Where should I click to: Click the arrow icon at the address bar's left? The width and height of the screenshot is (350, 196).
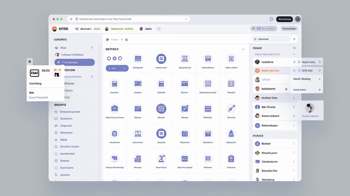click(x=71, y=19)
